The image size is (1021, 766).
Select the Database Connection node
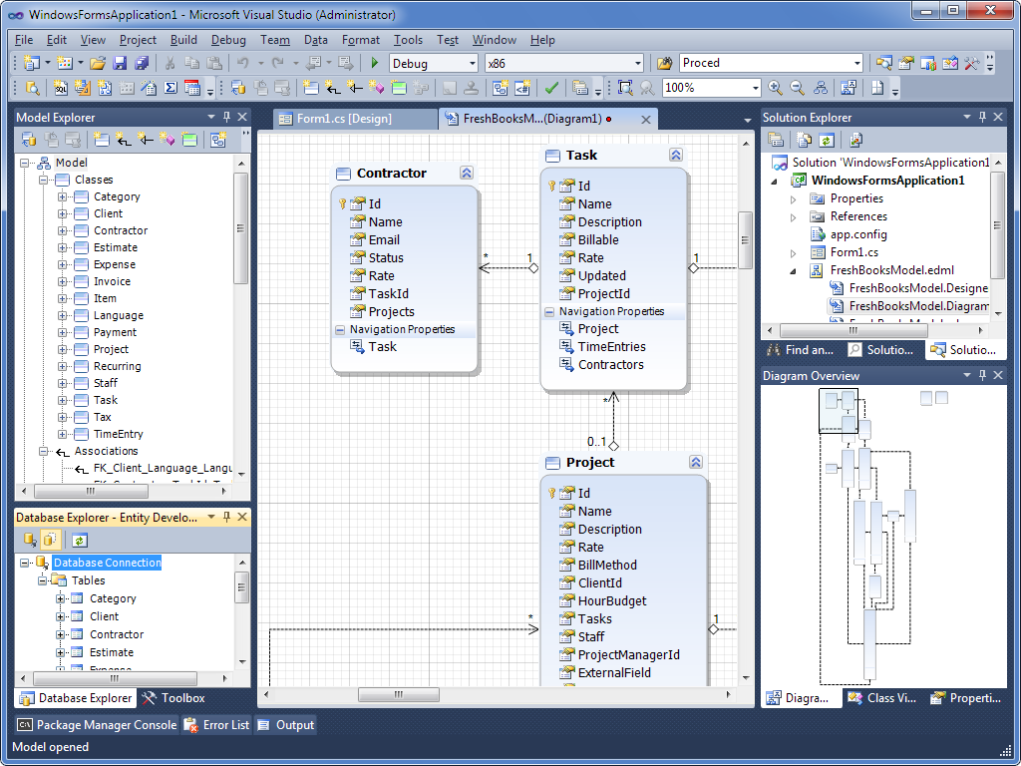point(107,563)
